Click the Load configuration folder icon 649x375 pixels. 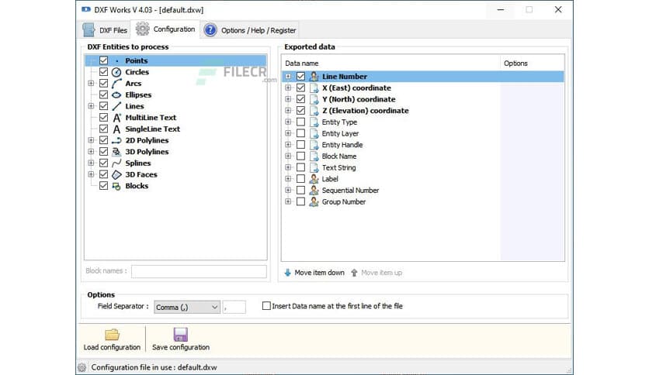tap(112, 334)
